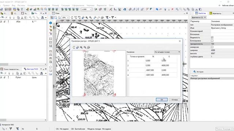Viewport: 234px width, 131px height.
Task: Click horizontal scrollbar of upper left panel
Action: [x=23, y=64]
